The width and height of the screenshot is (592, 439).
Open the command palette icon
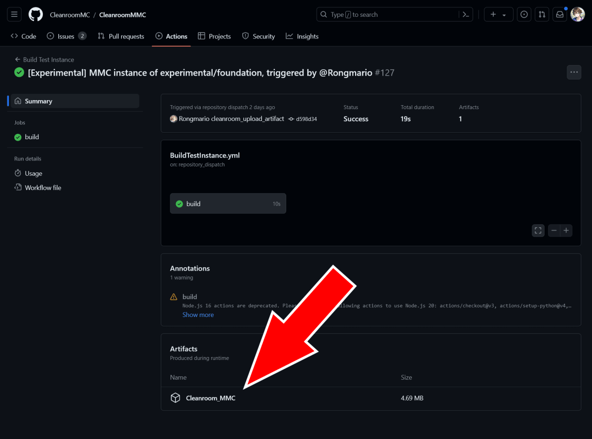(x=465, y=14)
